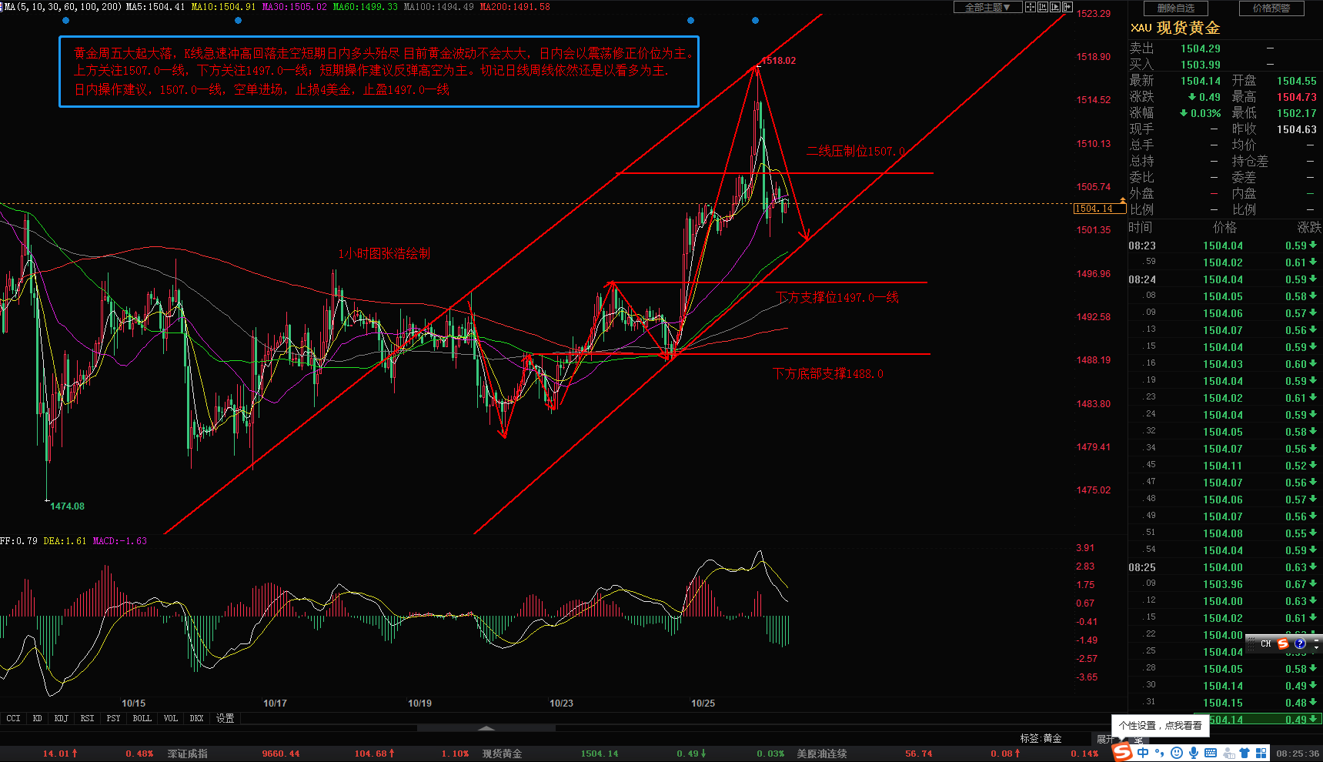Click the 美原油连续 ticker in status bar

coord(821,754)
